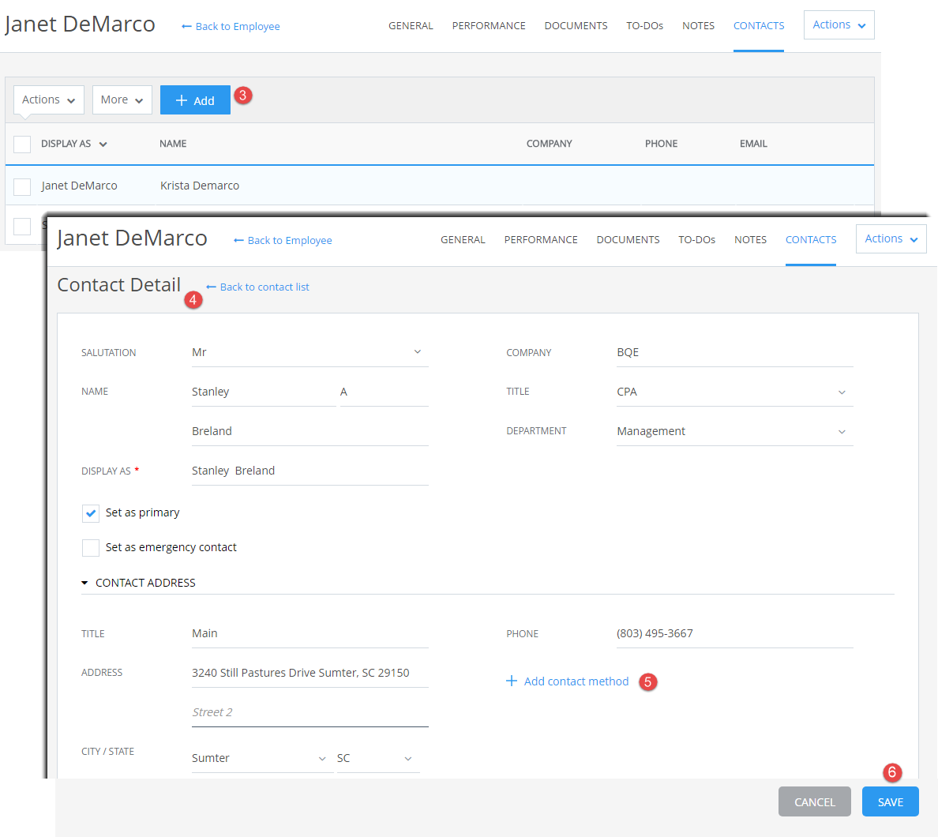Select the Janet DeMarco row checkbox
Image resolution: width=938 pixels, height=837 pixels.
(22, 186)
